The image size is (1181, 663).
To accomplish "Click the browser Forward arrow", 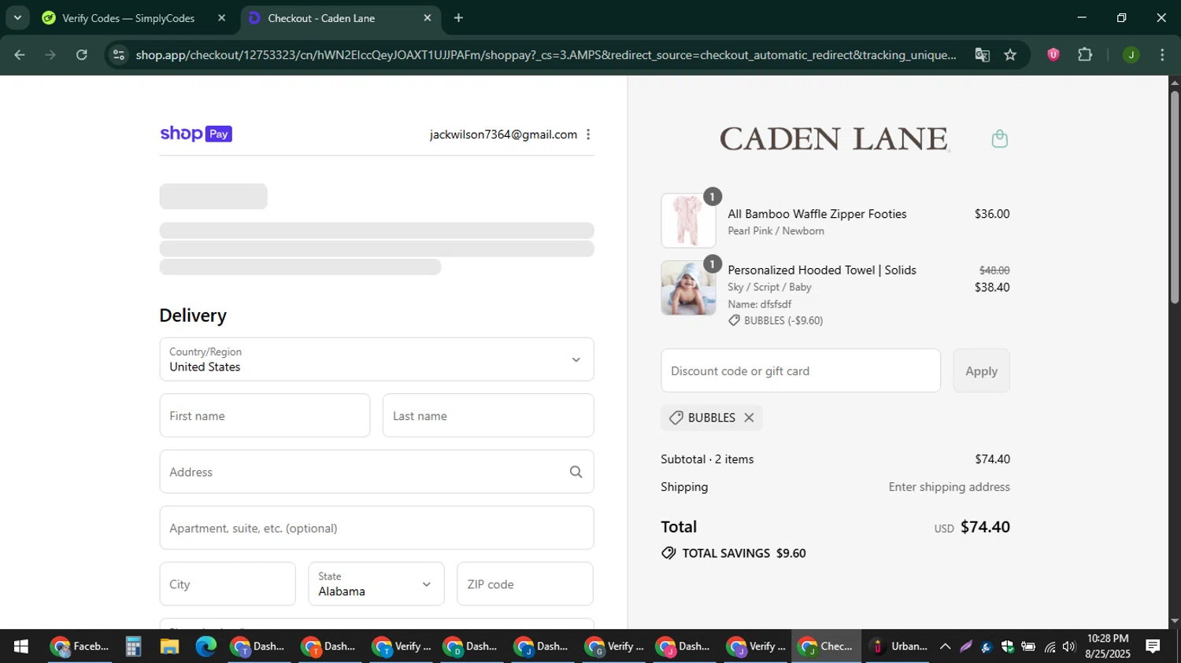I will 50,55.
